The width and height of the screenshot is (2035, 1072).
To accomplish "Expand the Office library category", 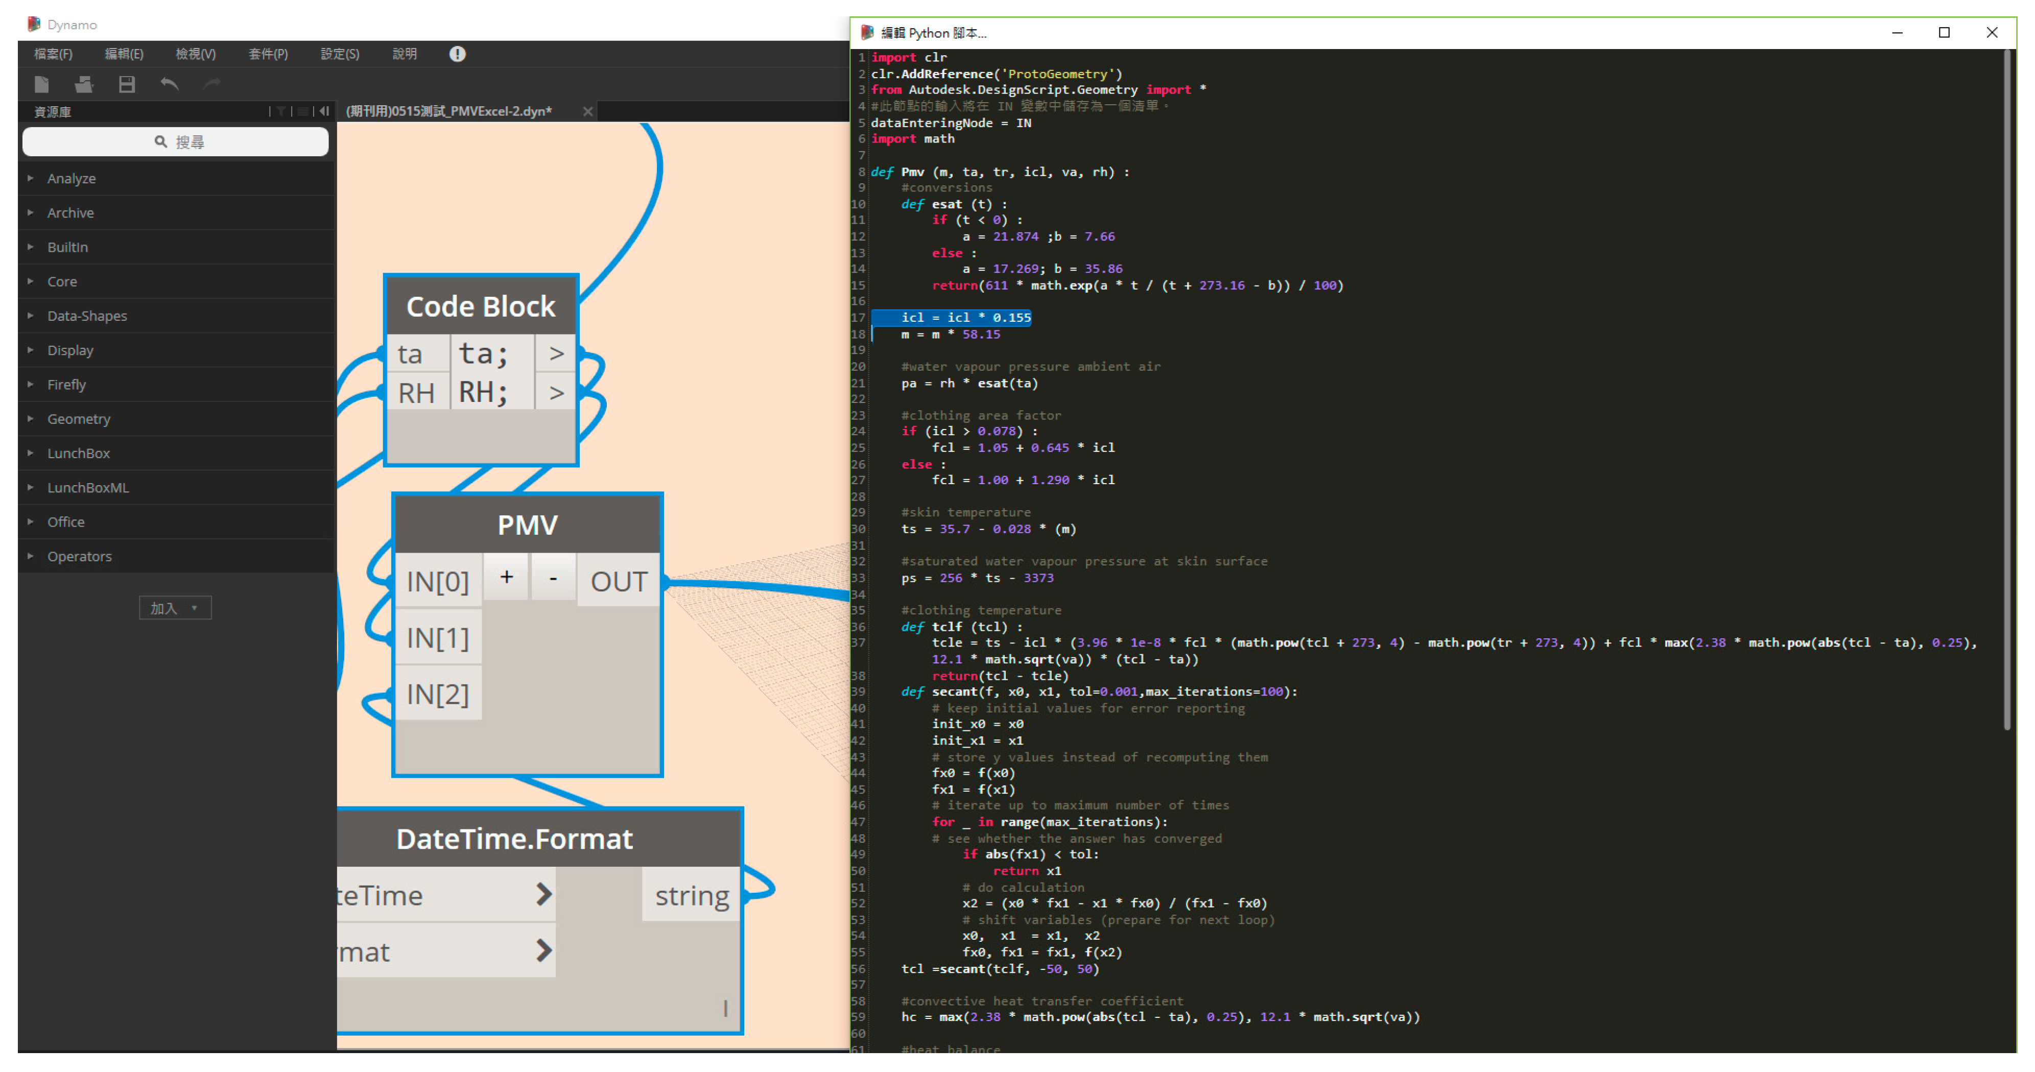I will point(177,522).
